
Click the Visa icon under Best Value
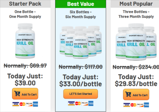70,103
